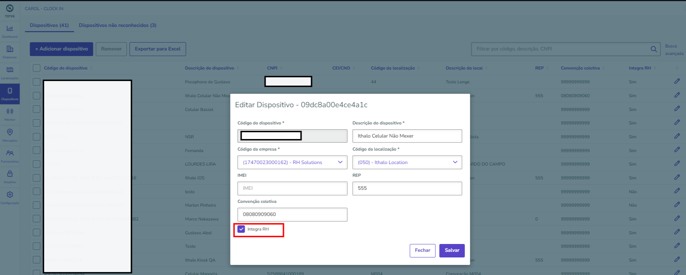Open Marcações in the sidebar
This screenshot has height=275, width=686.
10,134
